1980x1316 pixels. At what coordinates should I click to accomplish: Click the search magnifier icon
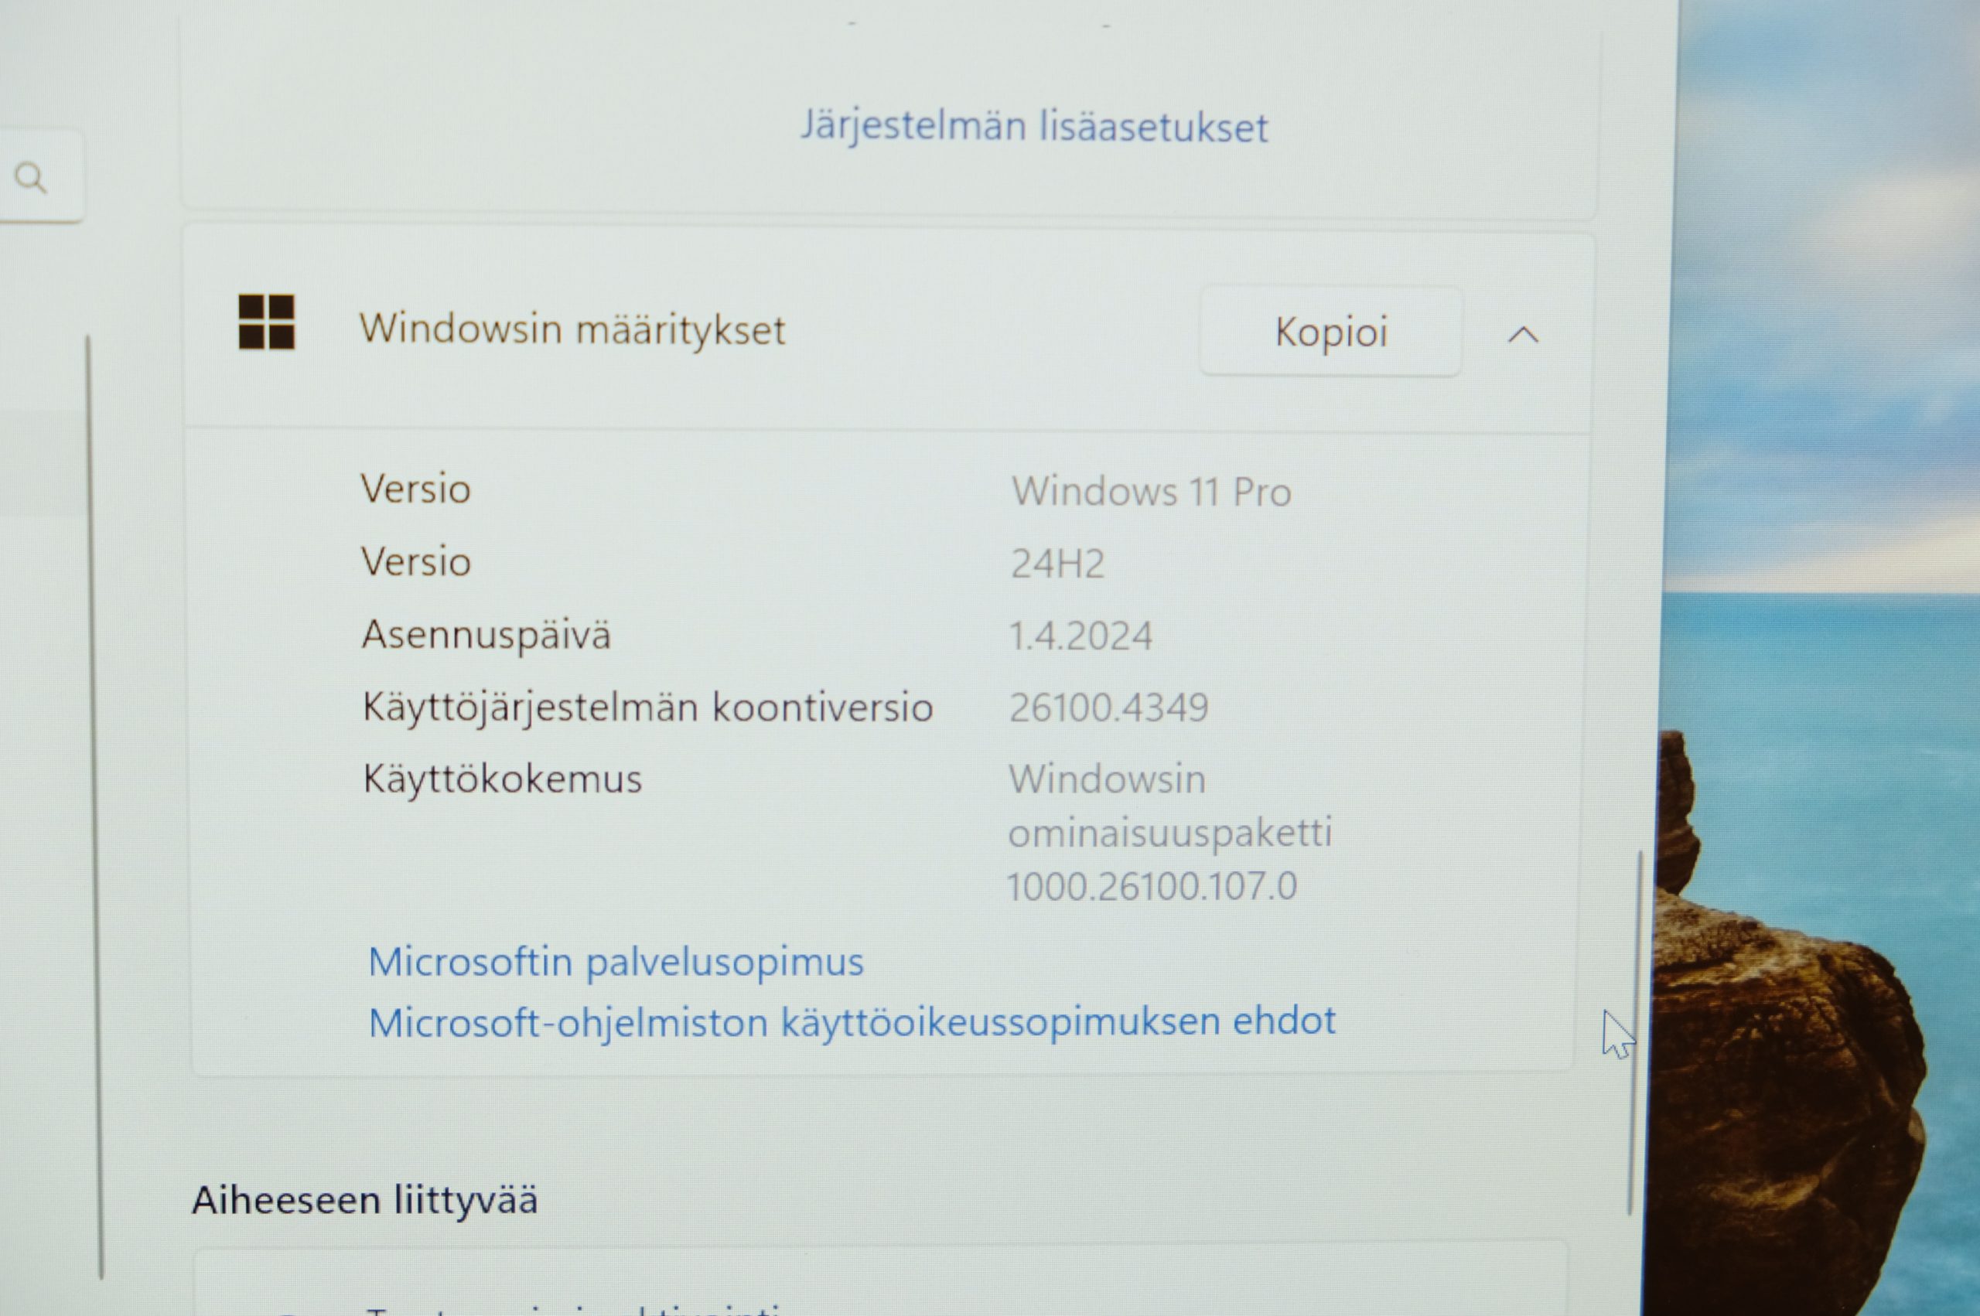click(32, 178)
